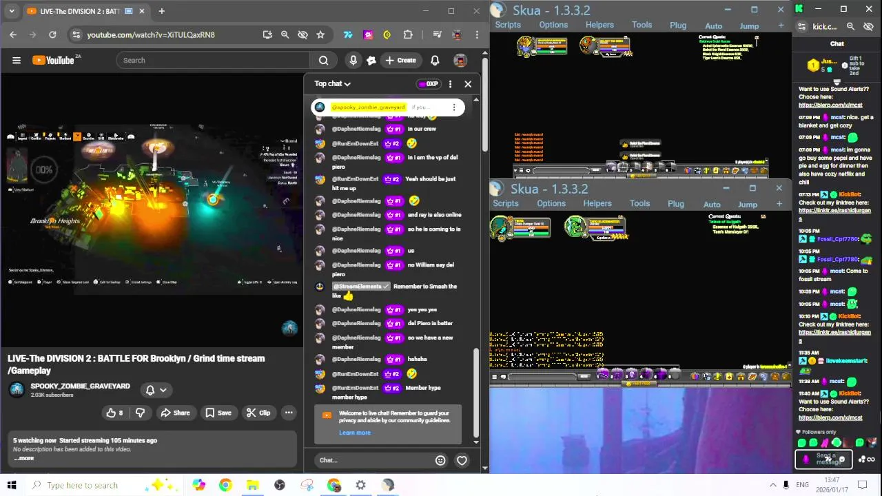Viewport: 882px width, 496px height.
Task: Open Windows Start menu
Action: point(12,485)
